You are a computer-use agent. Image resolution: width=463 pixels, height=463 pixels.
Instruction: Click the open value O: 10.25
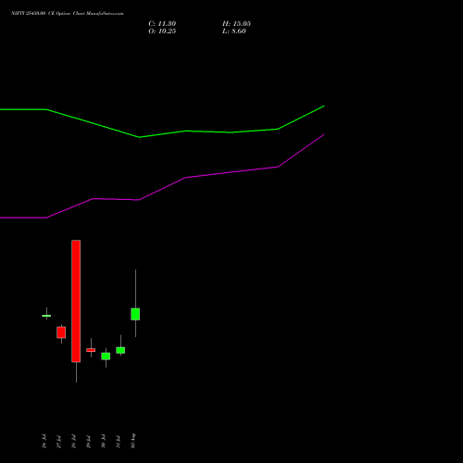[162, 31]
